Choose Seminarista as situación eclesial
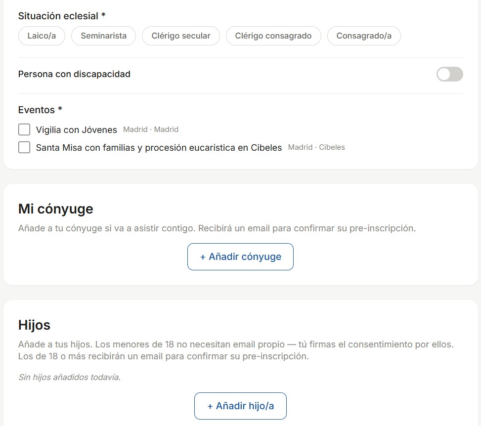The height and width of the screenshot is (426, 481). [103, 36]
